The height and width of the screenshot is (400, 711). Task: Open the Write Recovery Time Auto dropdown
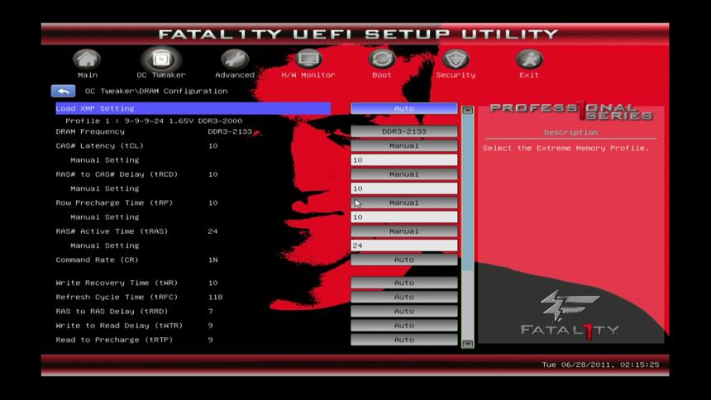(x=403, y=283)
